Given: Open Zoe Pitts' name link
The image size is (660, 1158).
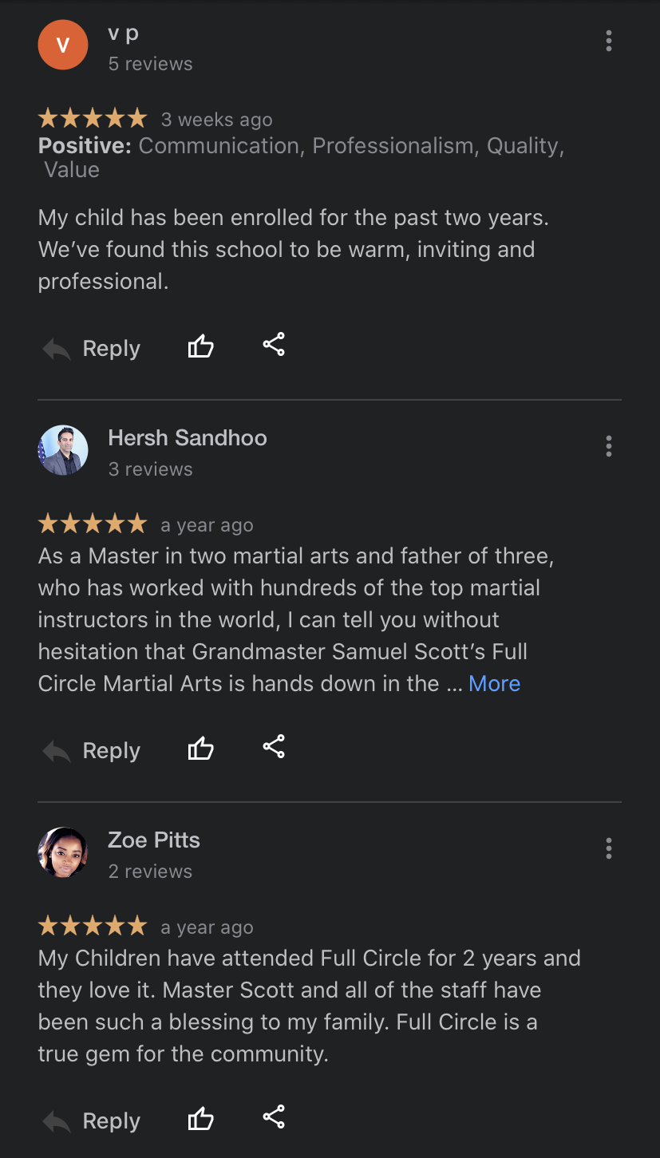Looking at the screenshot, I should [x=154, y=840].
